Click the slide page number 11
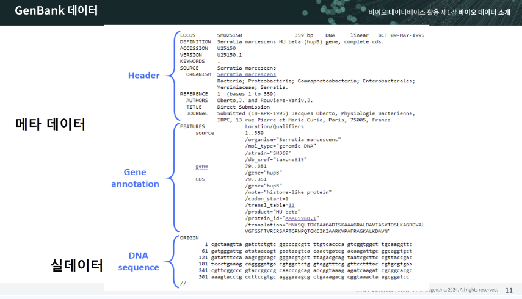Image resolution: width=522 pixels, height=299 pixels. click(509, 290)
